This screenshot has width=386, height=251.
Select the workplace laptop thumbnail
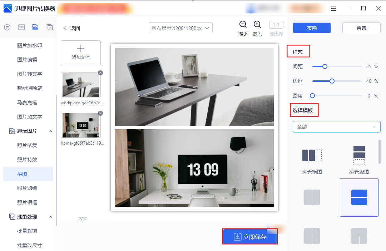pyautogui.click(x=81, y=85)
